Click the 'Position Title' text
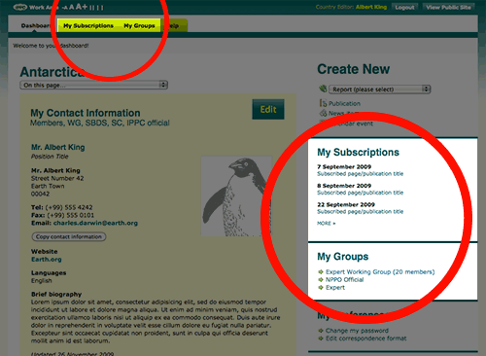This screenshot has height=356, width=486. [50, 157]
